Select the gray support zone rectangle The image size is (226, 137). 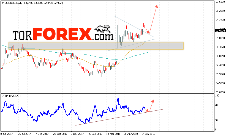[96, 46]
